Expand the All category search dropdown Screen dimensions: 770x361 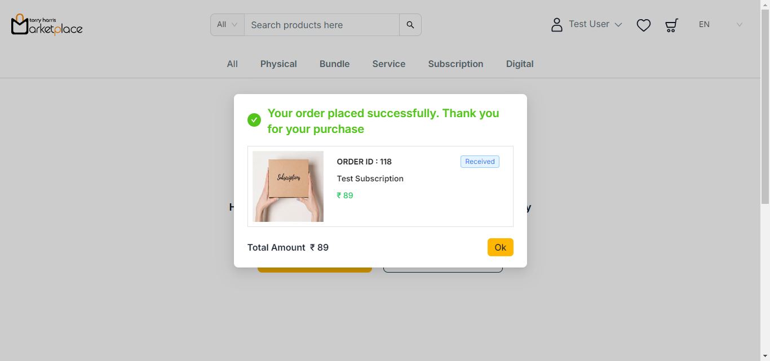click(227, 25)
